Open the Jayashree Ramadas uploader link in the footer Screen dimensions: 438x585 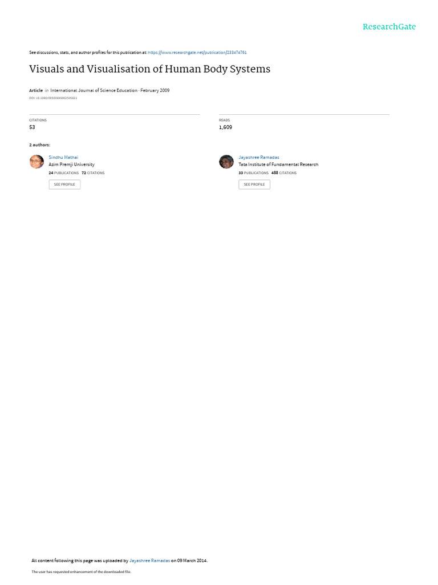[150, 561]
